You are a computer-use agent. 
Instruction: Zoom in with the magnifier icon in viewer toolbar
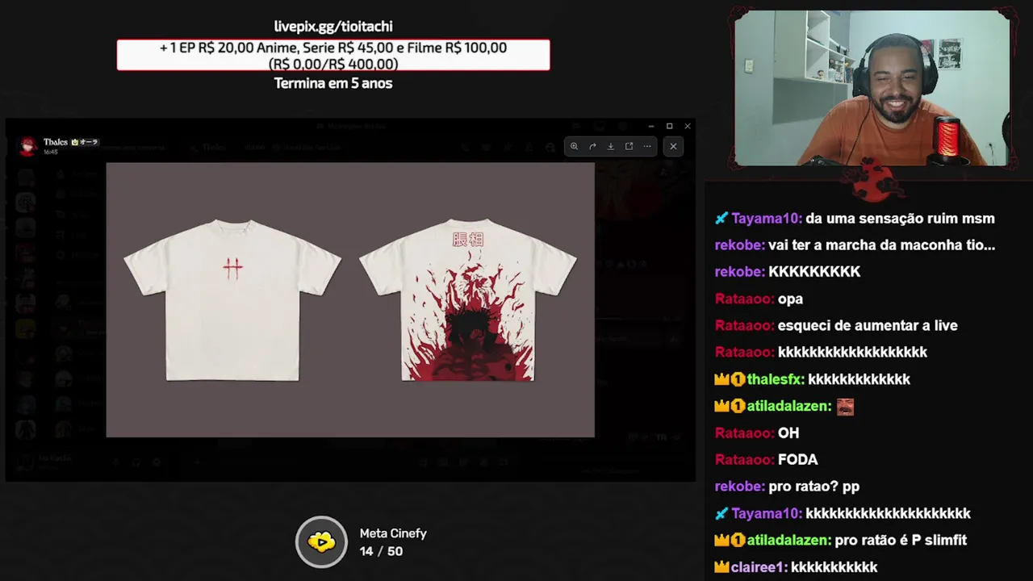tap(574, 146)
